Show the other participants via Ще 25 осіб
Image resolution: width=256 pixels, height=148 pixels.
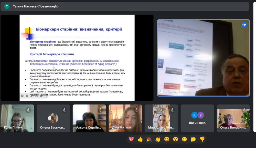pyautogui.click(x=197, y=119)
